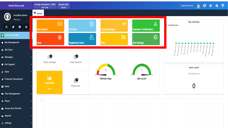Open the Group Message tile
The width and height of the screenshot is (228, 128).
point(114,26)
